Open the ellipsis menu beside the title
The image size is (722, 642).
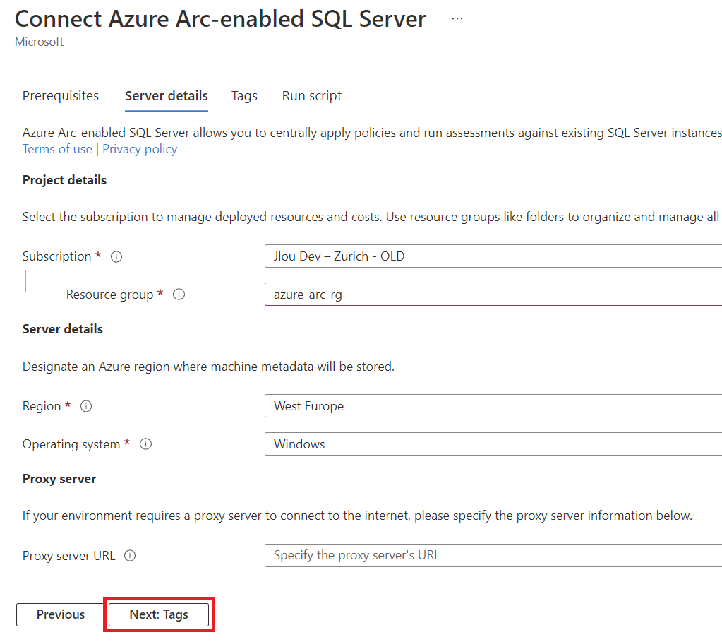pos(457,19)
